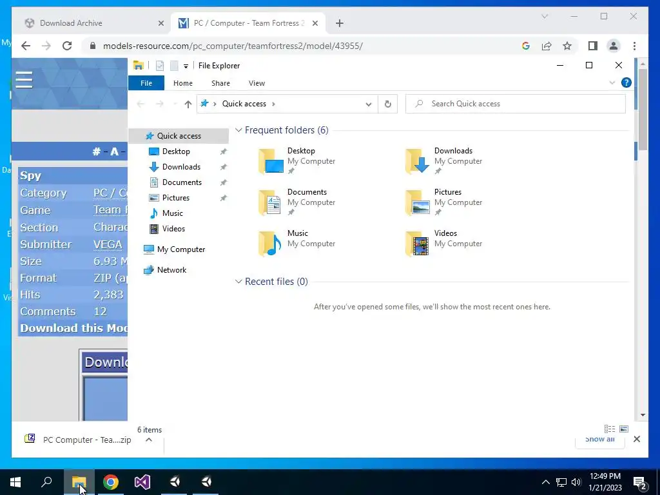Select the Pictures frequent folder icon
The height and width of the screenshot is (495, 660).
click(417, 202)
